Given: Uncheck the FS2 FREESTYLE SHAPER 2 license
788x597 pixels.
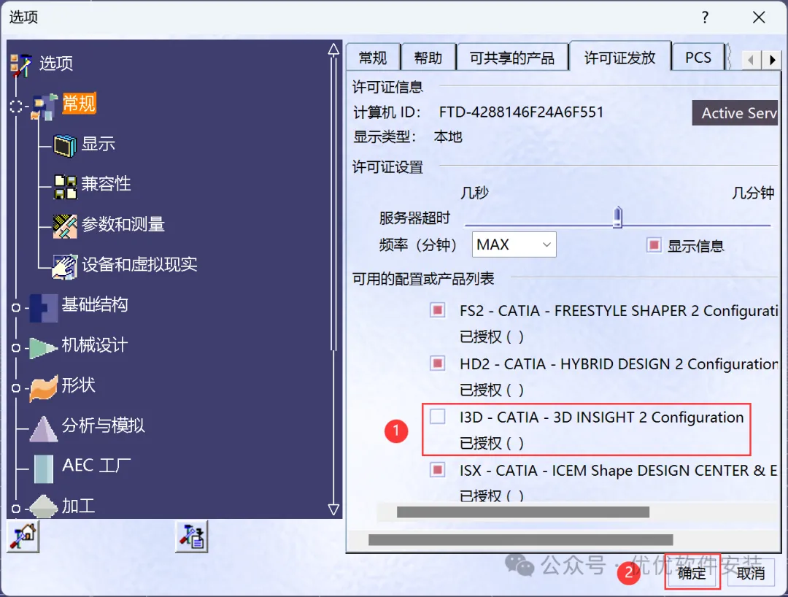Looking at the screenshot, I should [x=438, y=310].
